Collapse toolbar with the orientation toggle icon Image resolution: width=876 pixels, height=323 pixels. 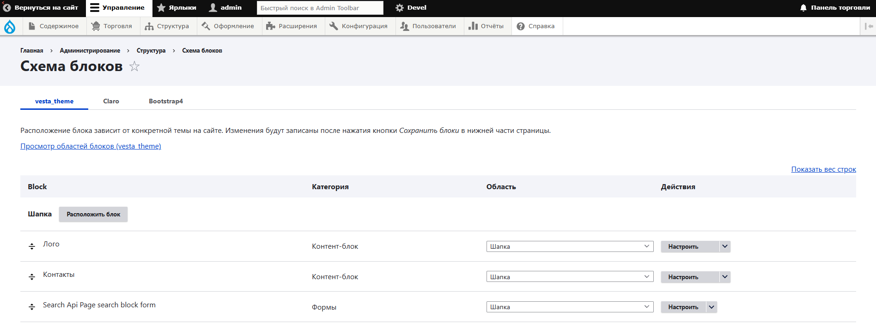[x=869, y=26]
